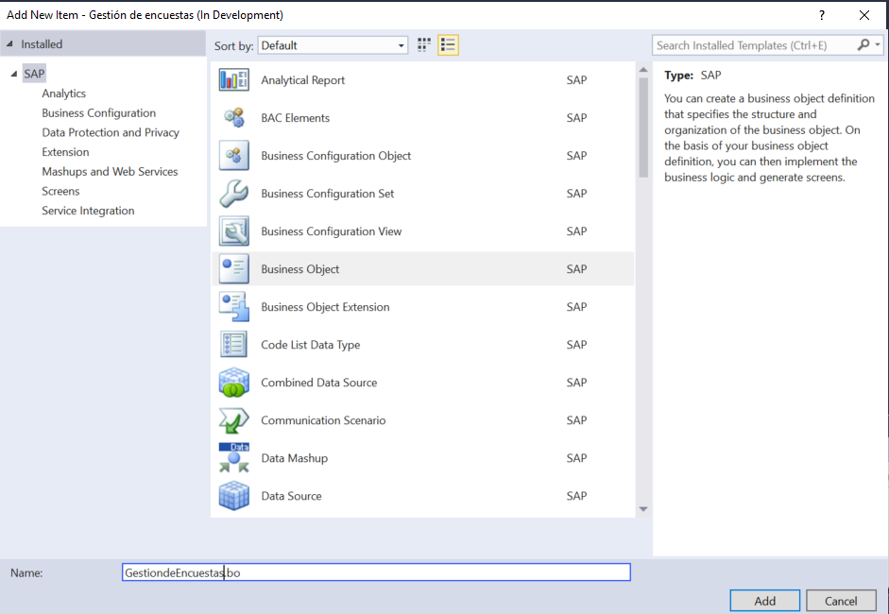Viewport: 889px width, 614px height.
Task: Select Business Configuration View text
Action: tap(331, 231)
